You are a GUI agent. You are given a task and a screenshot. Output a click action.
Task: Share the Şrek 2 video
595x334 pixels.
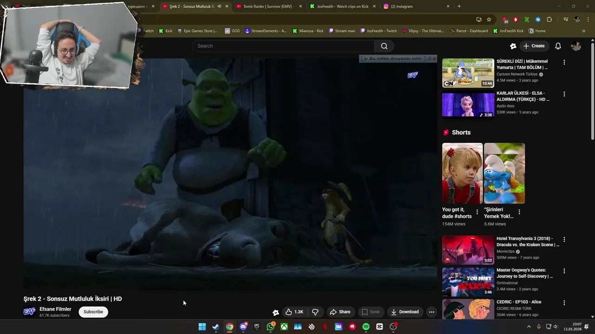point(340,312)
